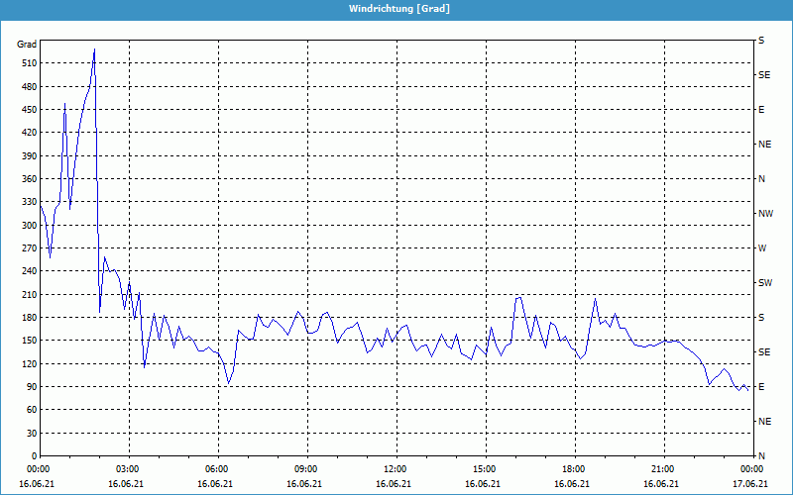Click the 03:00 time marker
793x495 pixels.
pyautogui.click(x=128, y=469)
